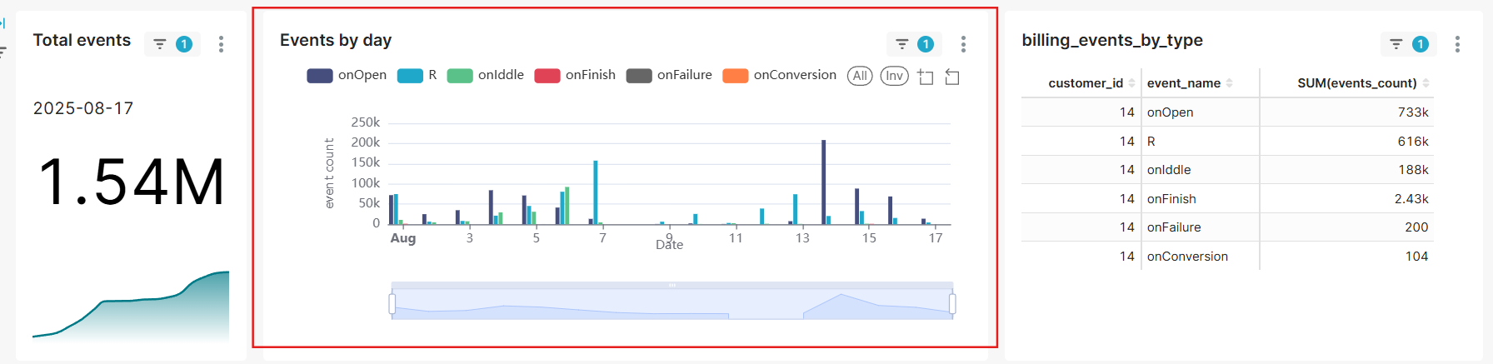Open the billing_events_by_type filter indicator
The width and height of the screenshot is (1493, 364).
(x=1409, y=44)
